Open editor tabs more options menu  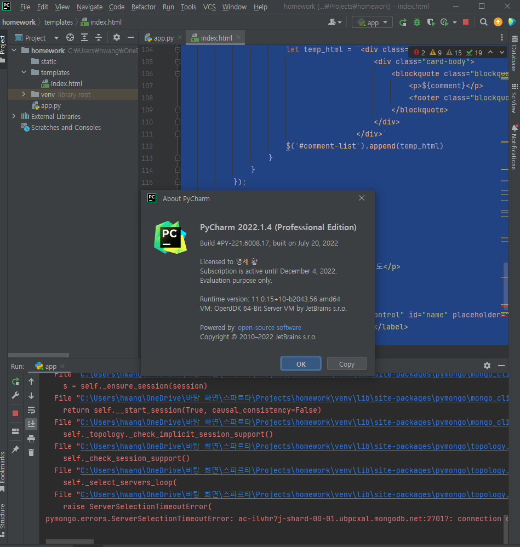[x=502, y=37]
